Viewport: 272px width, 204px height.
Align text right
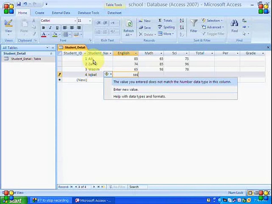click(x=79, y=27)
